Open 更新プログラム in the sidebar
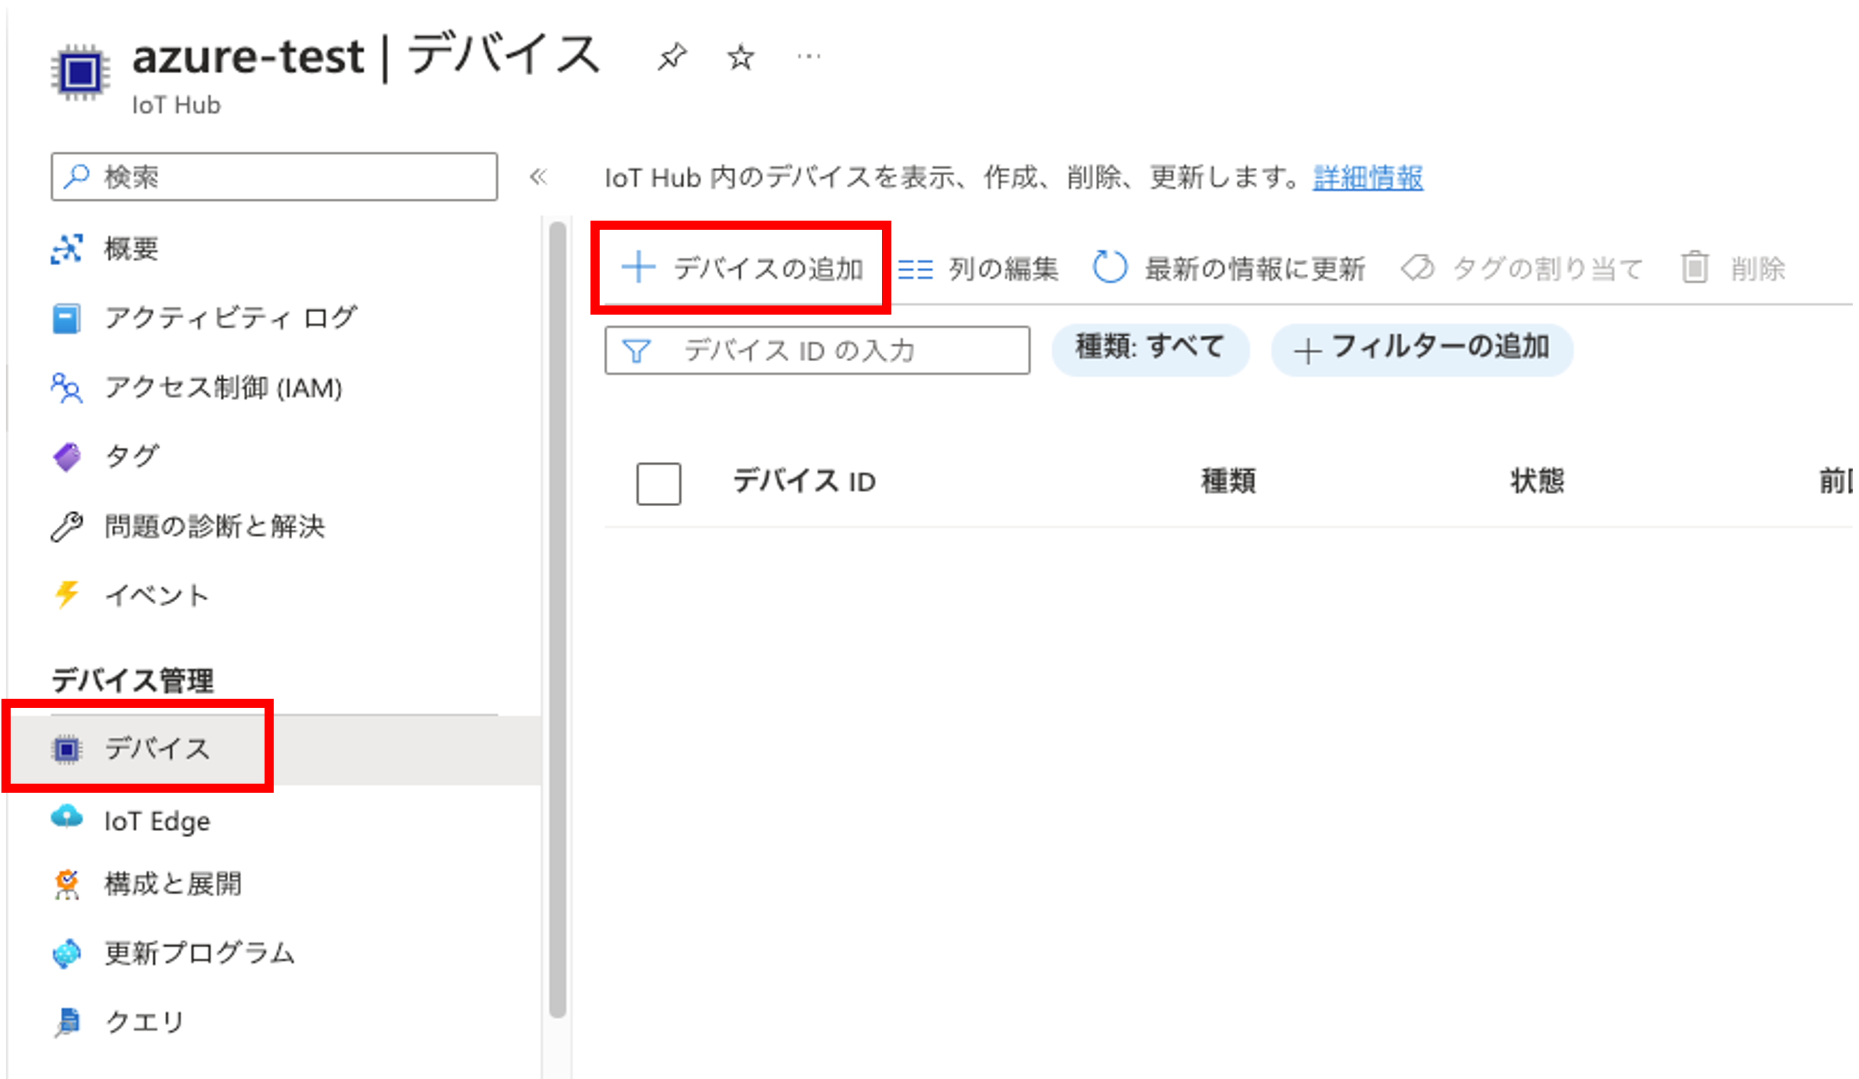 [x=199, y=953]
